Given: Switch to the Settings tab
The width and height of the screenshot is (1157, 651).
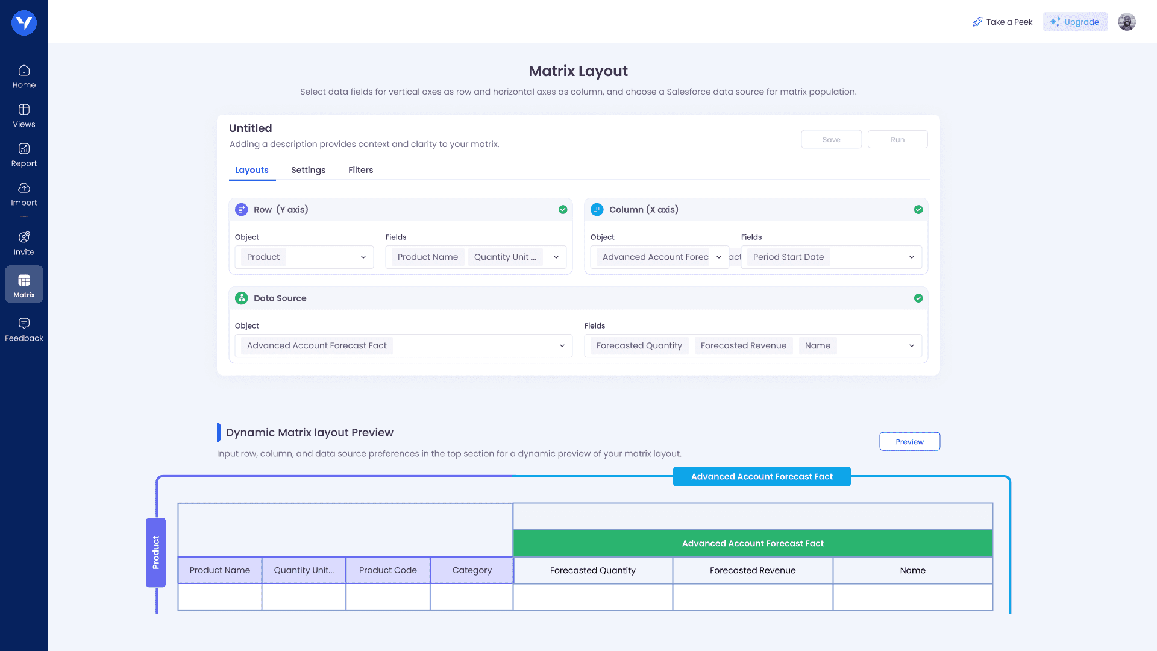Looking at the screenshot, I should point(308,170).
